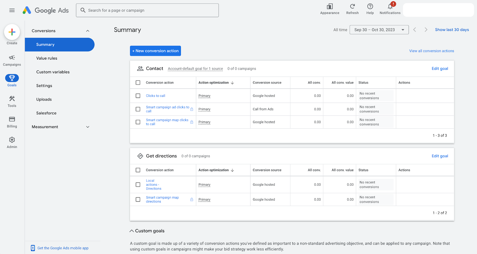Click the Google Ads logo
477x254 pixels.
tap(46, 10)
